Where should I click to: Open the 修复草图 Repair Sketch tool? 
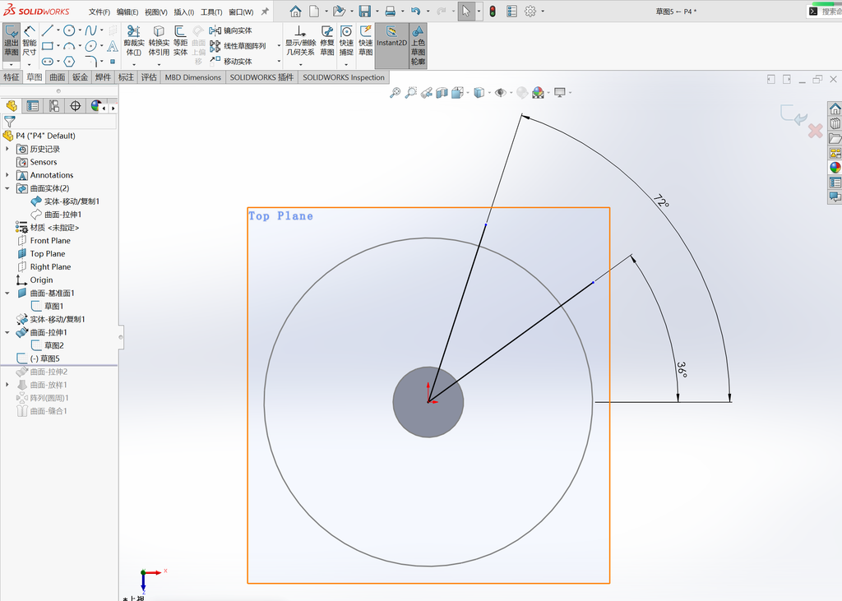pyautogui.click(x=327, y=41)
